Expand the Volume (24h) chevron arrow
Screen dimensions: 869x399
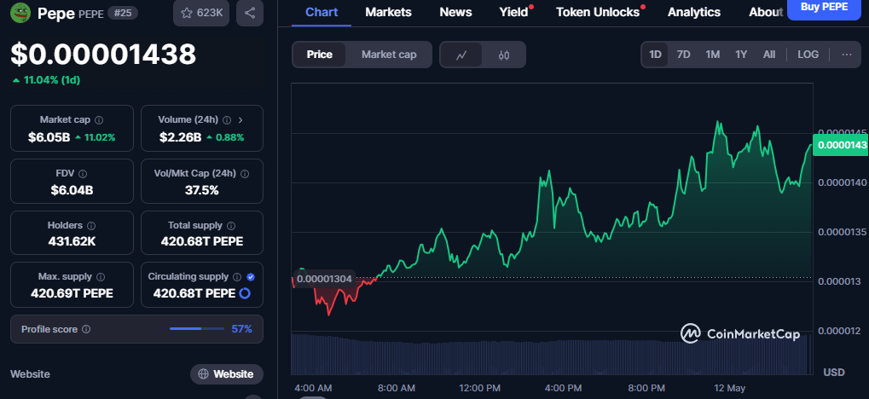[240, 119]
